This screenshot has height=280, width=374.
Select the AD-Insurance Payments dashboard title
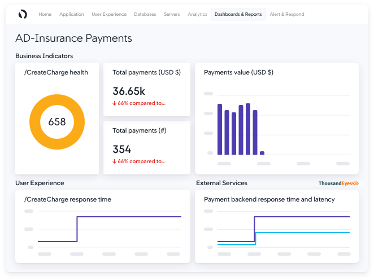[x=73, y=38]
